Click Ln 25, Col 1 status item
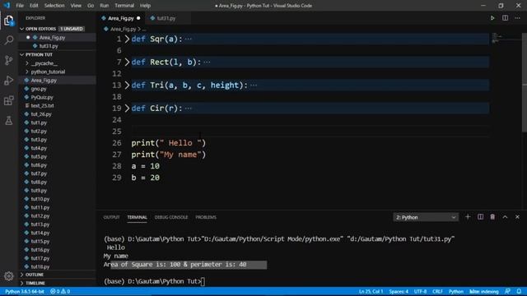 tap(371, 291)
